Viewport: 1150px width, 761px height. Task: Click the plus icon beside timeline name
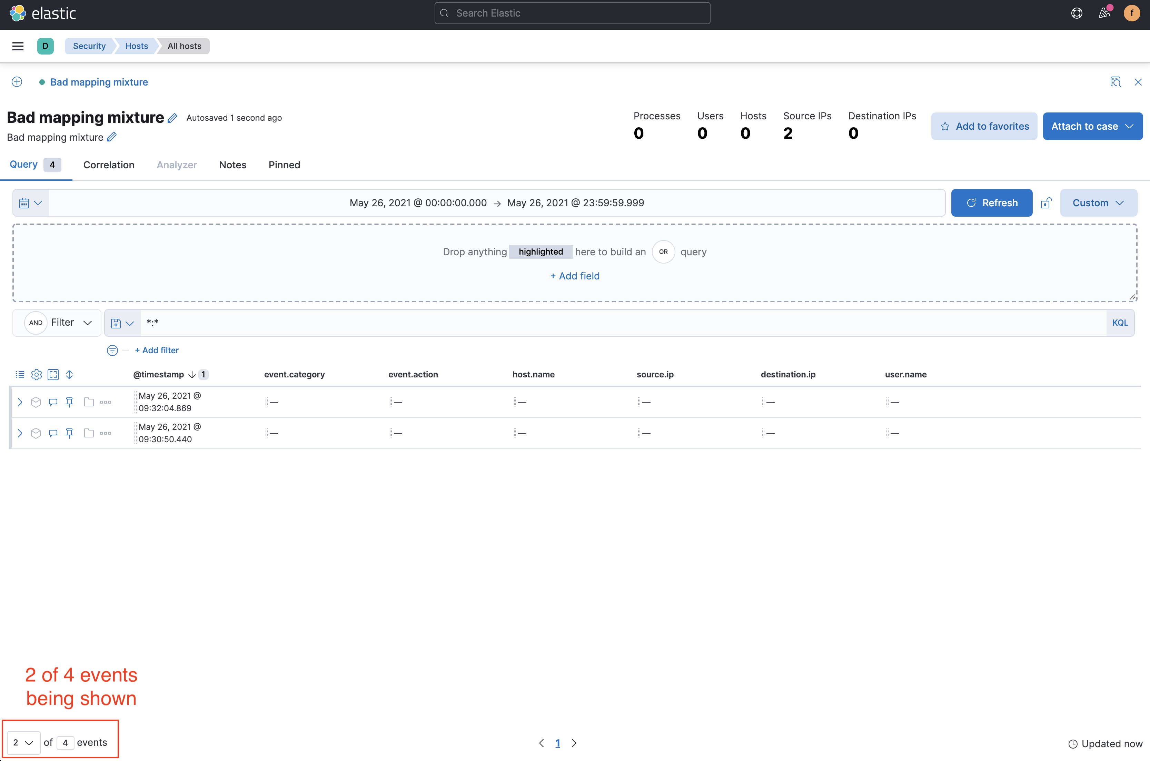pyautogui.click(x=17, y=82)
